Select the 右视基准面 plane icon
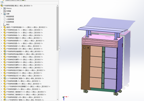The width and height of the screenshot is (144, 101). click(4, 22)
